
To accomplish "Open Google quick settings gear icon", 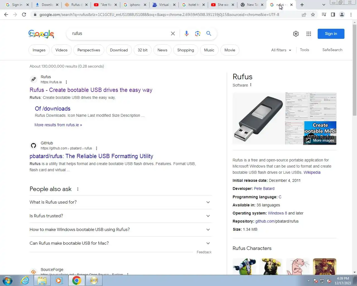I will [x=296, y=34].
